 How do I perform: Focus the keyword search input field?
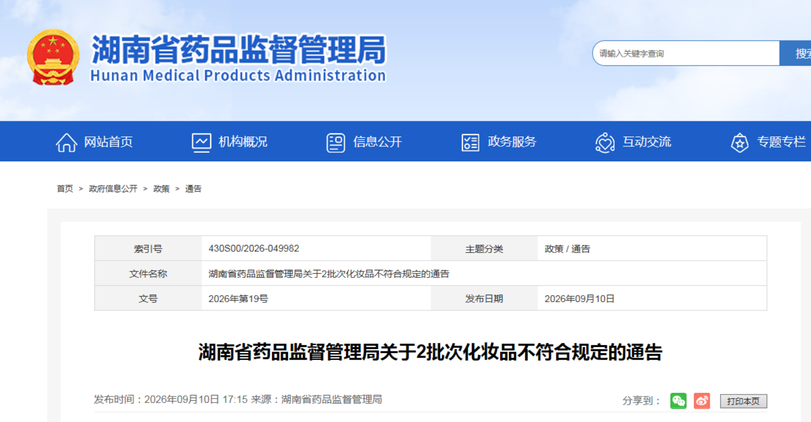(x=686, y=53)
